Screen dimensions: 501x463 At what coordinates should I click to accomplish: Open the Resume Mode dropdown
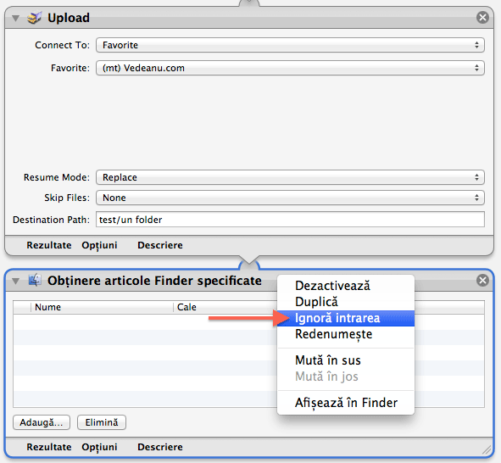(290, 177)
